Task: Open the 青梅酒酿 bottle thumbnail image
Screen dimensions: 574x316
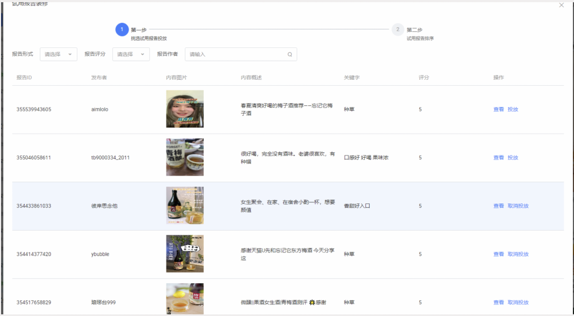Action: (185, 157)
